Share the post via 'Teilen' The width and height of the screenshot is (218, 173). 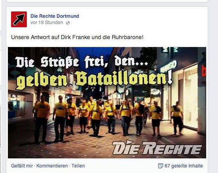click(78, 166)
